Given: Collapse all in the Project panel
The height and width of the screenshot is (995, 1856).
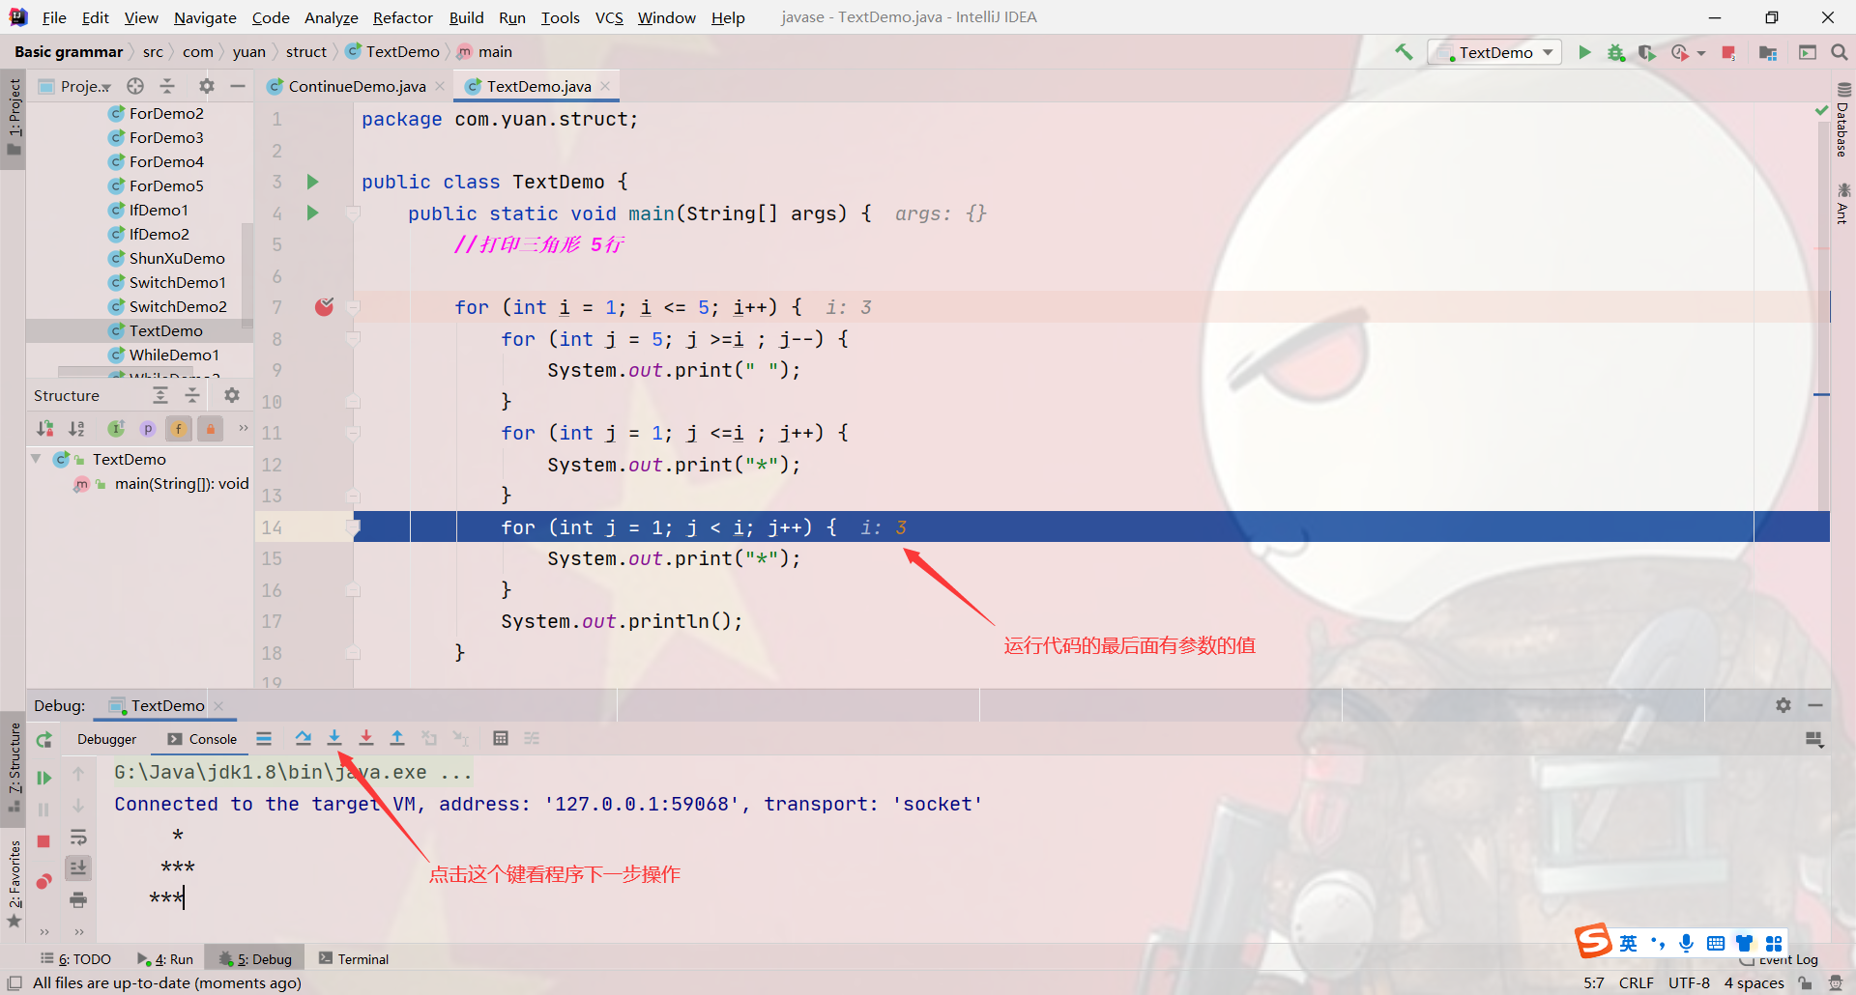Looking at the screenshot, I should click(167, 86).
